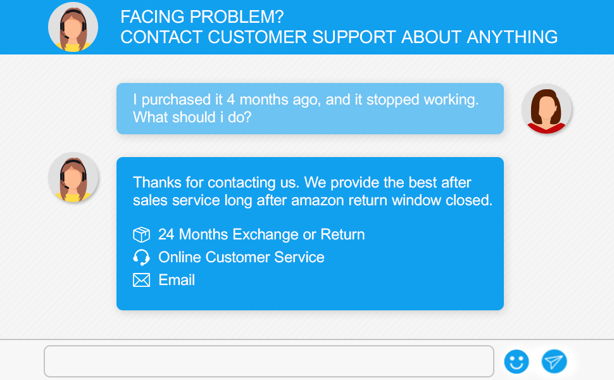Click the package box icon
This screenshot has width=614, height=380.
click(x=141, y=234)
